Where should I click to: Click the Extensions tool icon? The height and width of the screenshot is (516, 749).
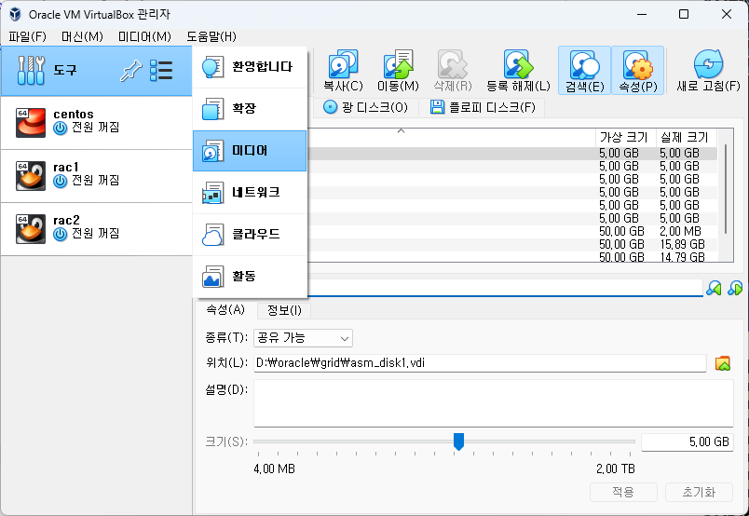(212, 109)
